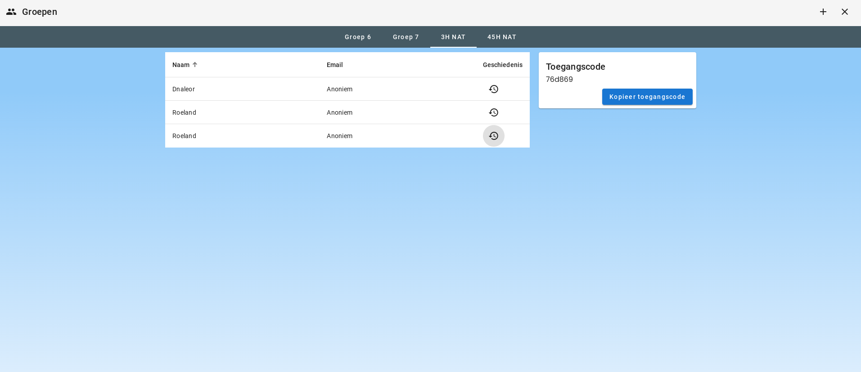Open history for the last Roeland row
Viewport: 861px width, 372px height.
[493, 136]
